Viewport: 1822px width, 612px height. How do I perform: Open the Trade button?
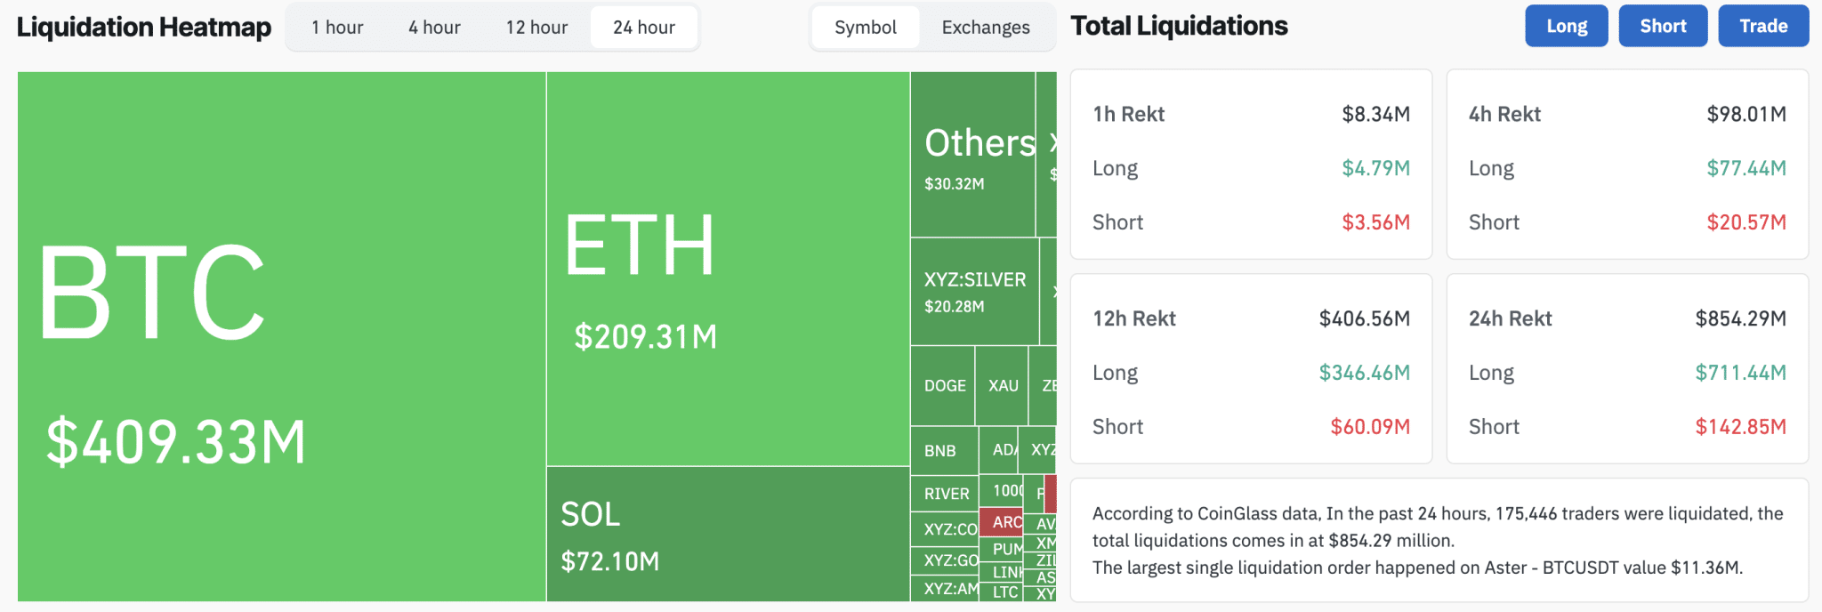pyautogui.click(x=1762, y=26)
